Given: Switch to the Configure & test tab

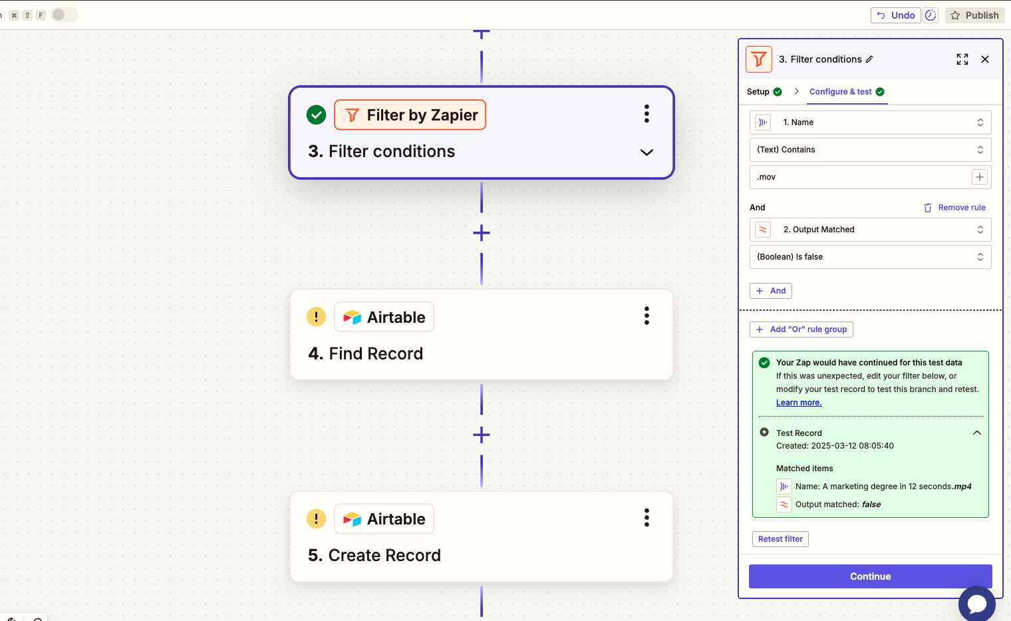Looking at the screenshot, I should coord(847,92).
